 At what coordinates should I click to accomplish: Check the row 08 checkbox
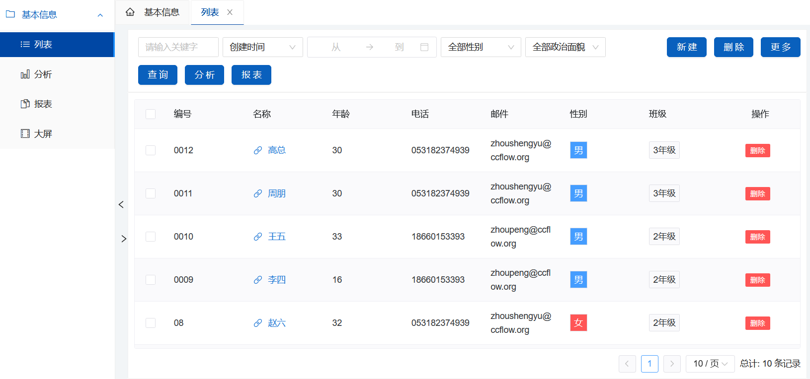coord(151,323)
